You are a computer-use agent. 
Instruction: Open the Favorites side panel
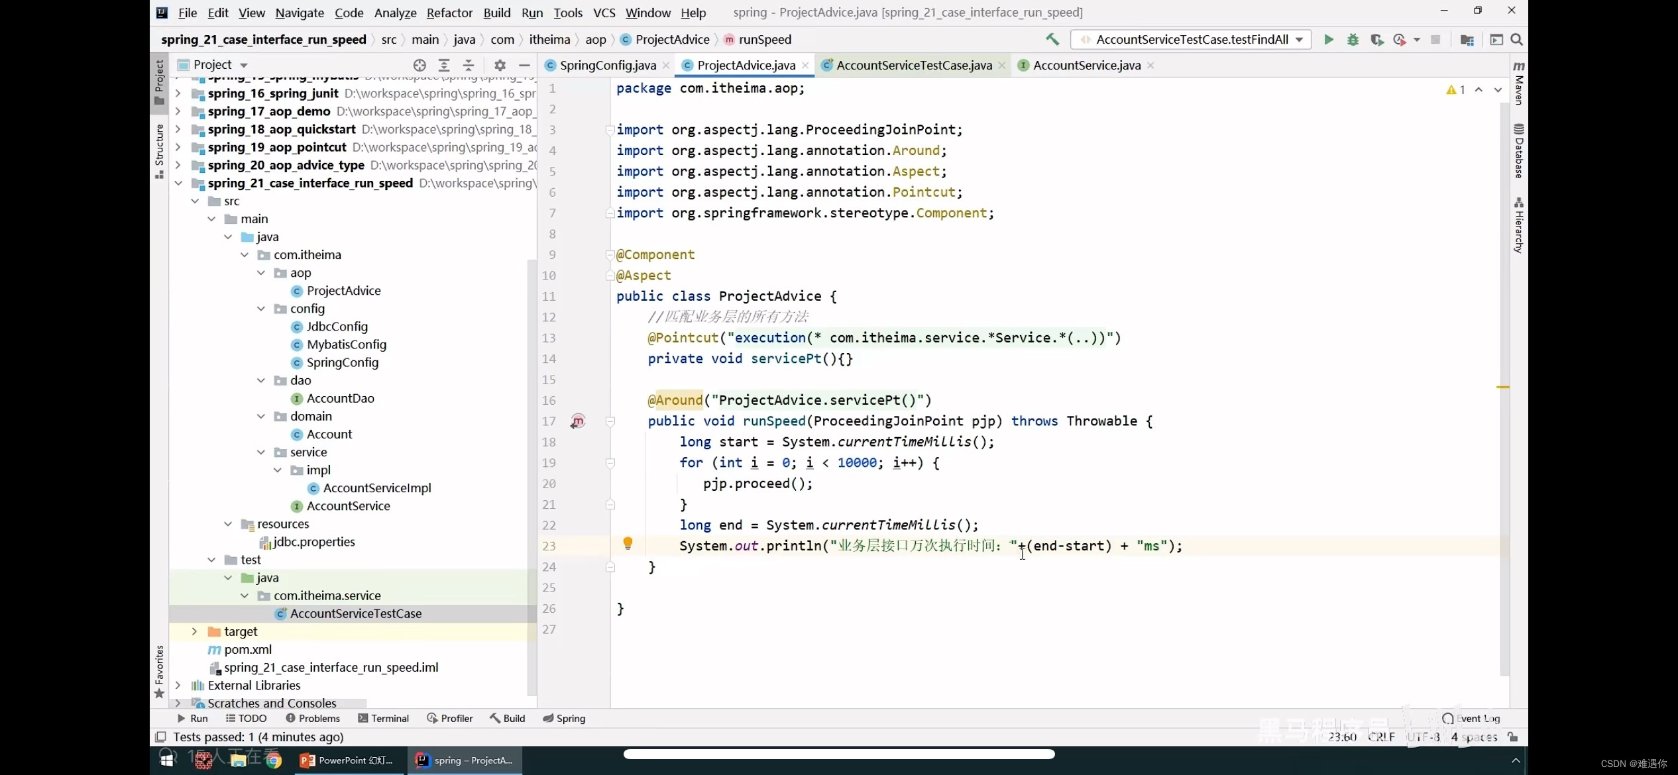(x=159, y=672)
